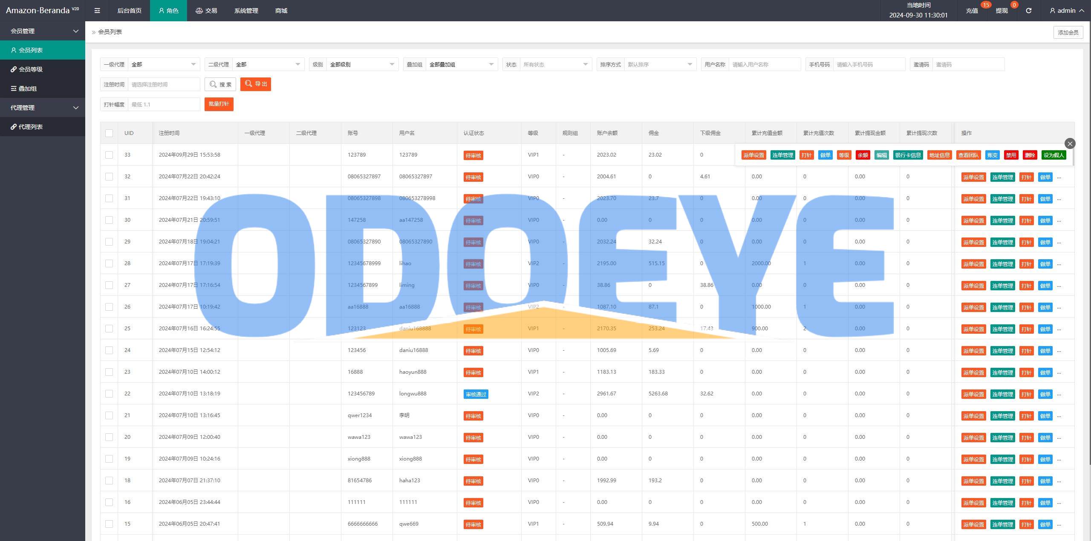Expand the admin user menu
Screen dimensions: 1091x541
click(x=1066, y=11)
